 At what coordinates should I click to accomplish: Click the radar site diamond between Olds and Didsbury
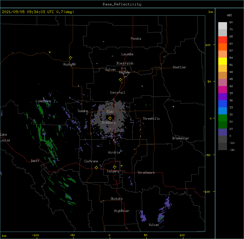(x=110, y=118)
